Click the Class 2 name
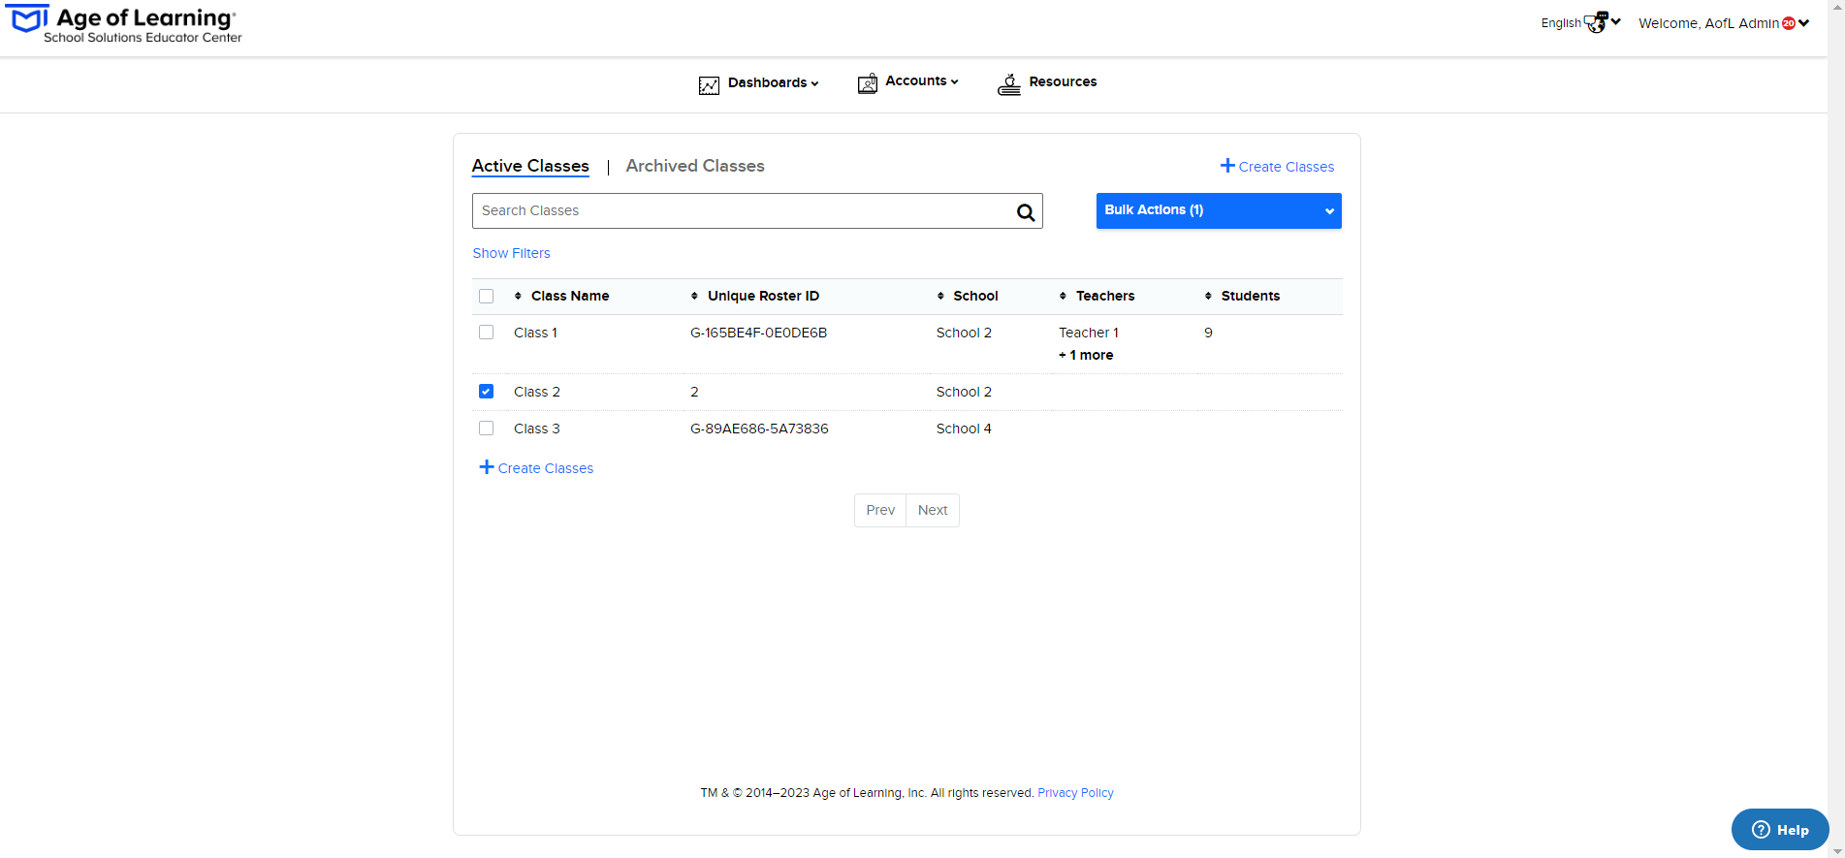The width and height of the screenshot is (1845, 858). tap(537, 392)
